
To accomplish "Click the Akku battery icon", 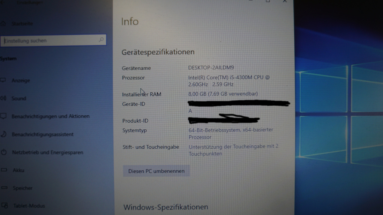I will point(4,170).
